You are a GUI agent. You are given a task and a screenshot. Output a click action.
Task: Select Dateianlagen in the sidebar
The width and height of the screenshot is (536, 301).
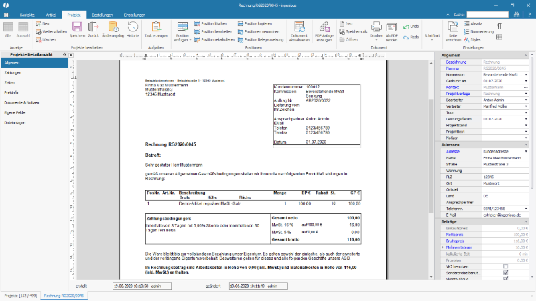point(34,122)
